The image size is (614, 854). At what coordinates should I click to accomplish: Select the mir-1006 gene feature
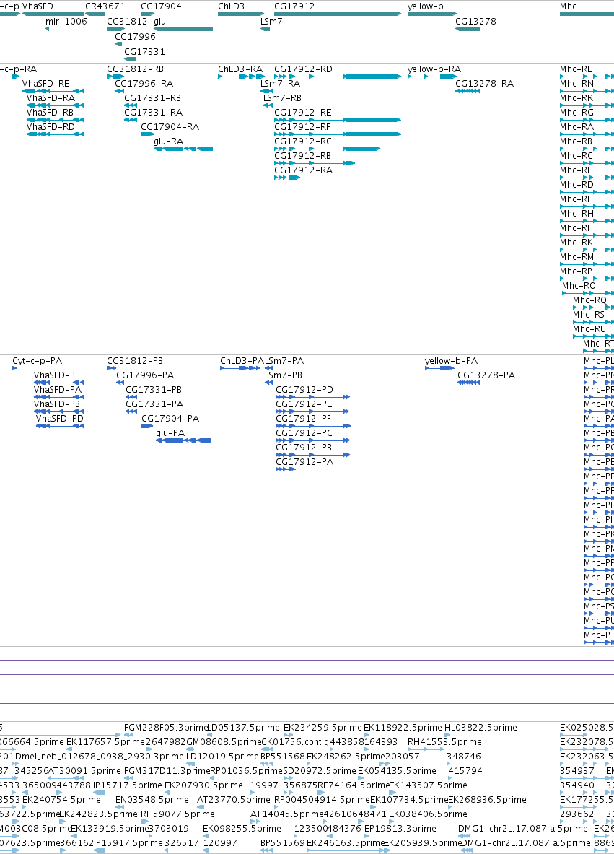[48, 29]
